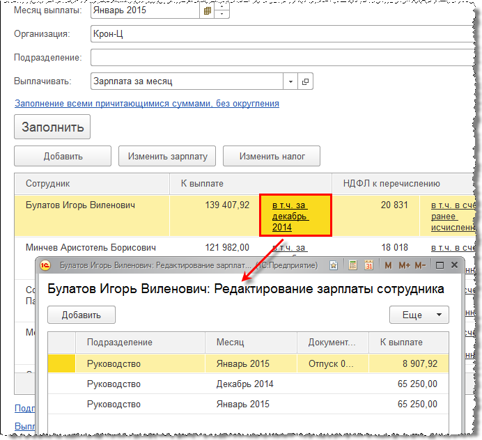This screenshot has width=482, height=440.
Task: Open the calculator icon in dialog title bar
Action: pyautogui.click(x=353, y=265)
